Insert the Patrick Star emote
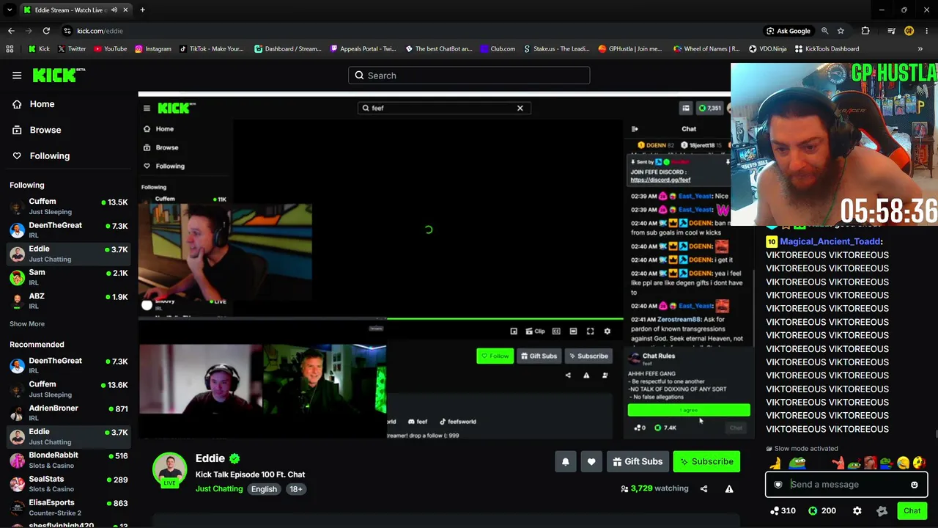 [838, 463]
